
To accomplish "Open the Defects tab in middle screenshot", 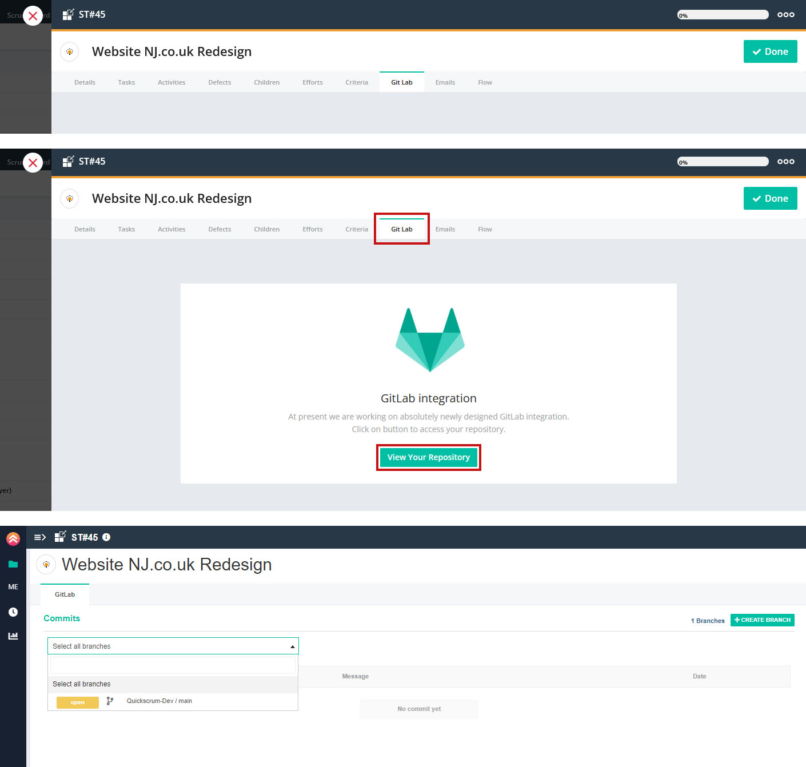I will tap(220, 229).
